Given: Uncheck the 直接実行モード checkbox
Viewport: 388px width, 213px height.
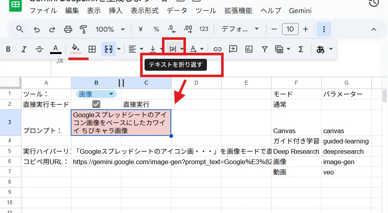Looking at the screenshot, I should pos(96,104).
